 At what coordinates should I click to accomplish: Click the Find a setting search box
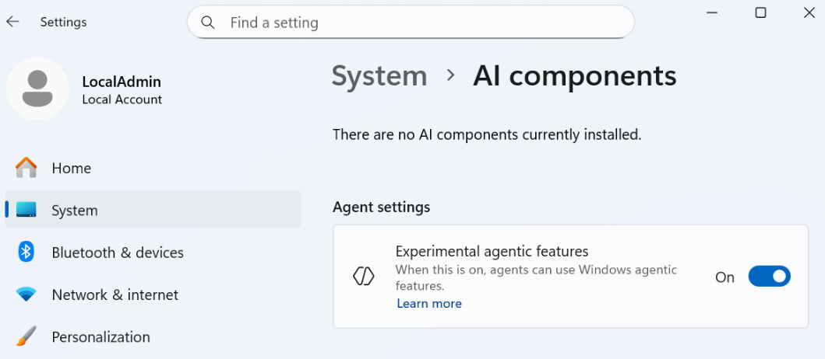(421, 23)
